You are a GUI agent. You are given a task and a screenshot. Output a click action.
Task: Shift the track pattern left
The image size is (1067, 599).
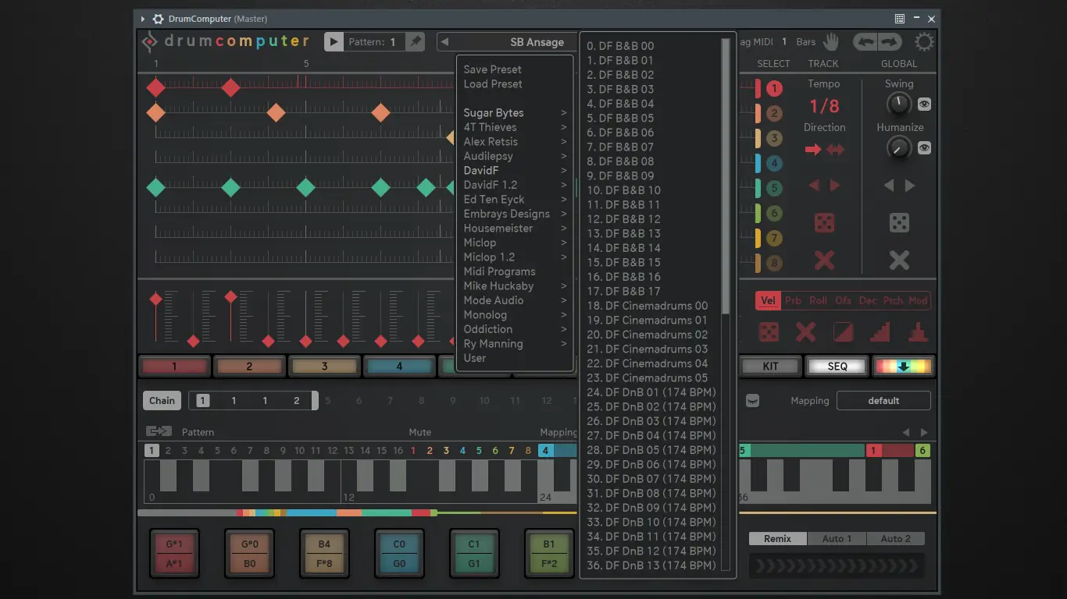tap(814, 186)
